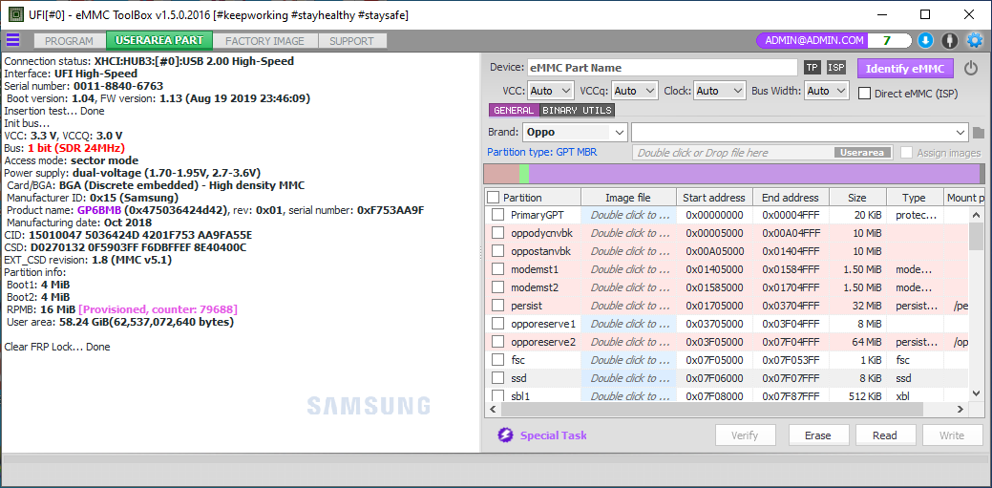The image size is (992, 488).
Task: Open the file selection dropdown beside Brand
Action: click(x=800, y=133)
